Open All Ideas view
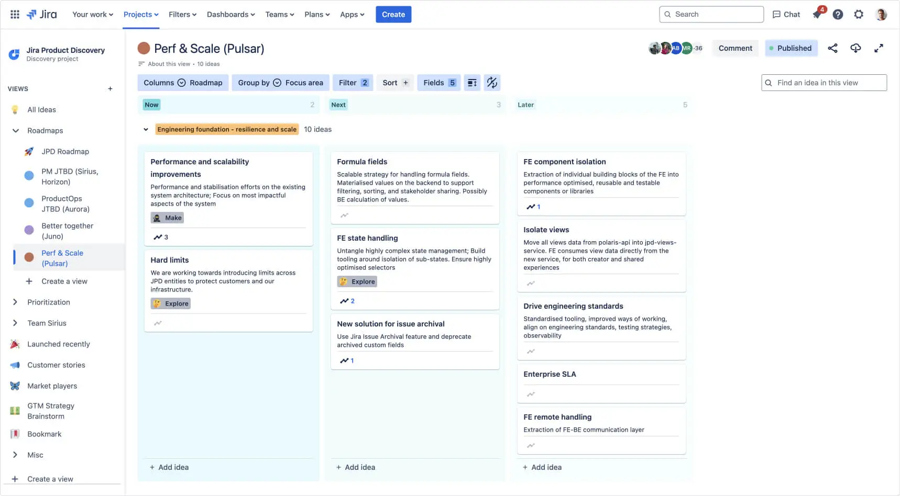The image size is (900, 496). (x=41, y=110)
